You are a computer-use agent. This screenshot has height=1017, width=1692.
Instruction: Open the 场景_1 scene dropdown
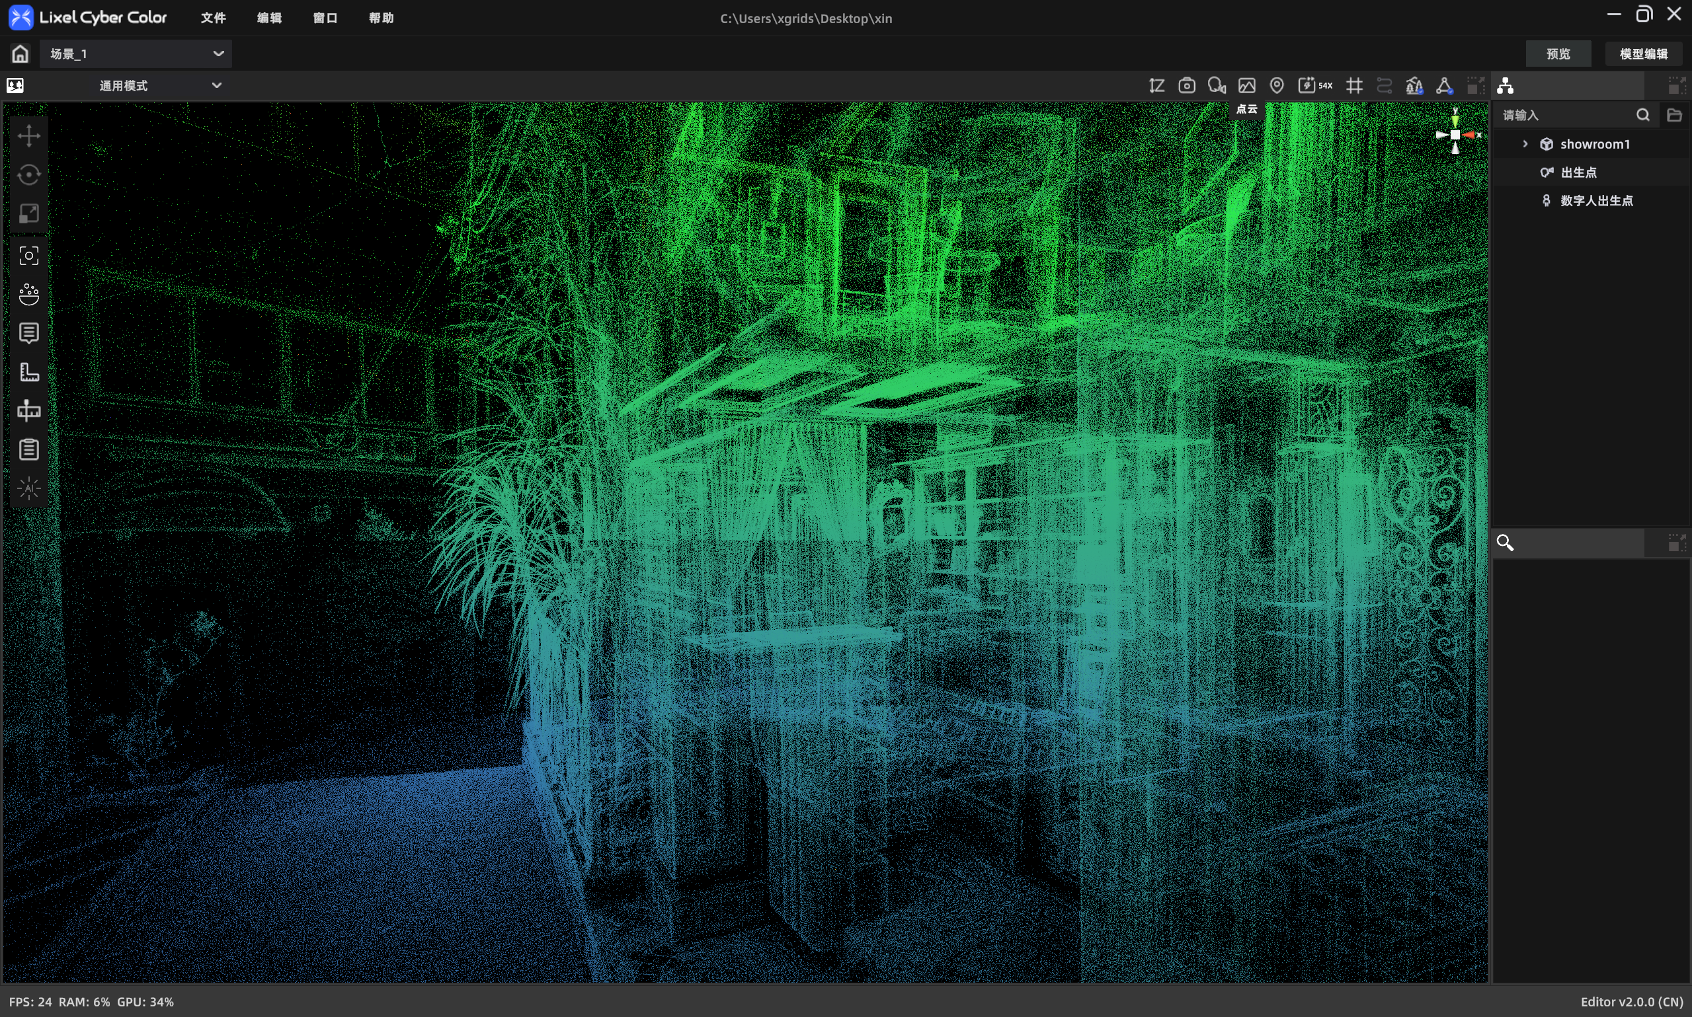pyautogui.click(x=136, y=54)
